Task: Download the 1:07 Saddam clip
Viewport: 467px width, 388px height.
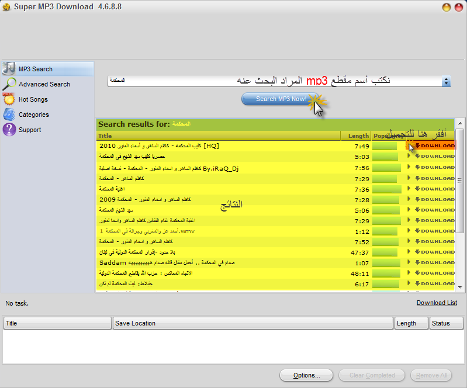Action: [435, 262]
